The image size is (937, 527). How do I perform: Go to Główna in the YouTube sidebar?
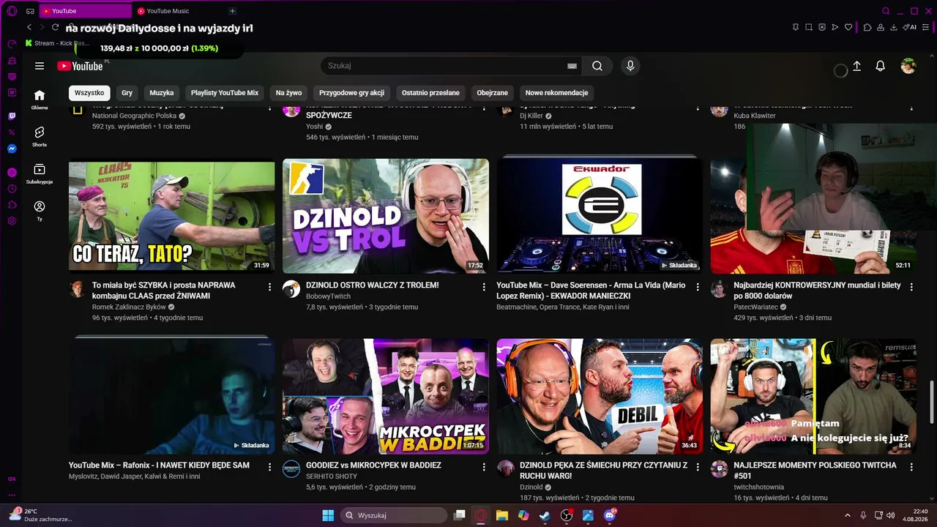tap(40, 99)
